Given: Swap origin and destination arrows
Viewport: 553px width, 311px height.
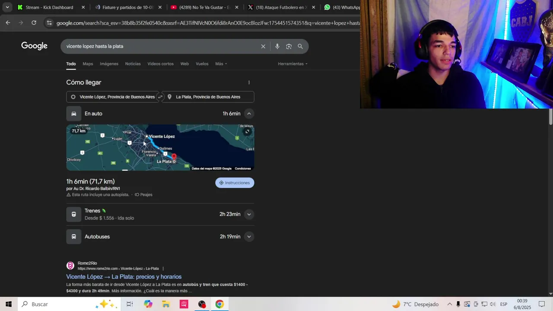Looking at the screenshot, I should click(x=160, y=97).
